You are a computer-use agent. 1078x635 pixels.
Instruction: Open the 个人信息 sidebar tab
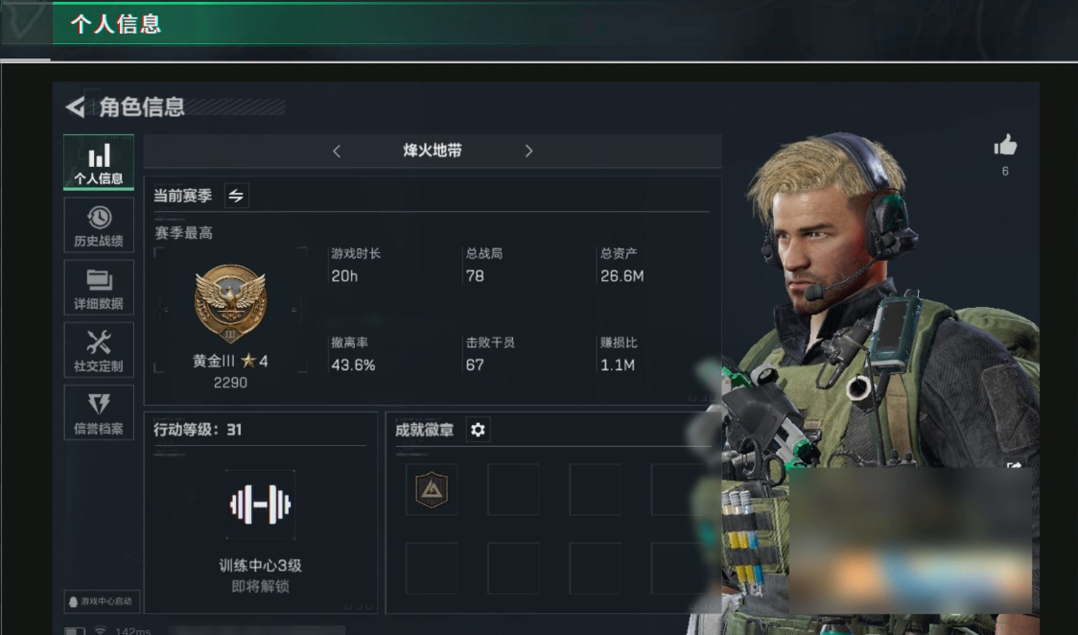pyautogui.click(x=99, y=163)
